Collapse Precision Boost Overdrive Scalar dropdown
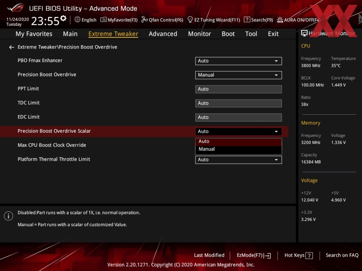The height and width of the screenshot is (271, 362). coord(238,132)
